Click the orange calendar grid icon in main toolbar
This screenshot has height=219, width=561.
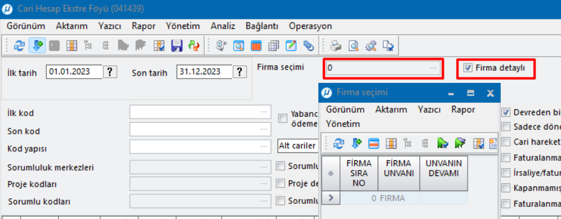[x=256, y=45]
